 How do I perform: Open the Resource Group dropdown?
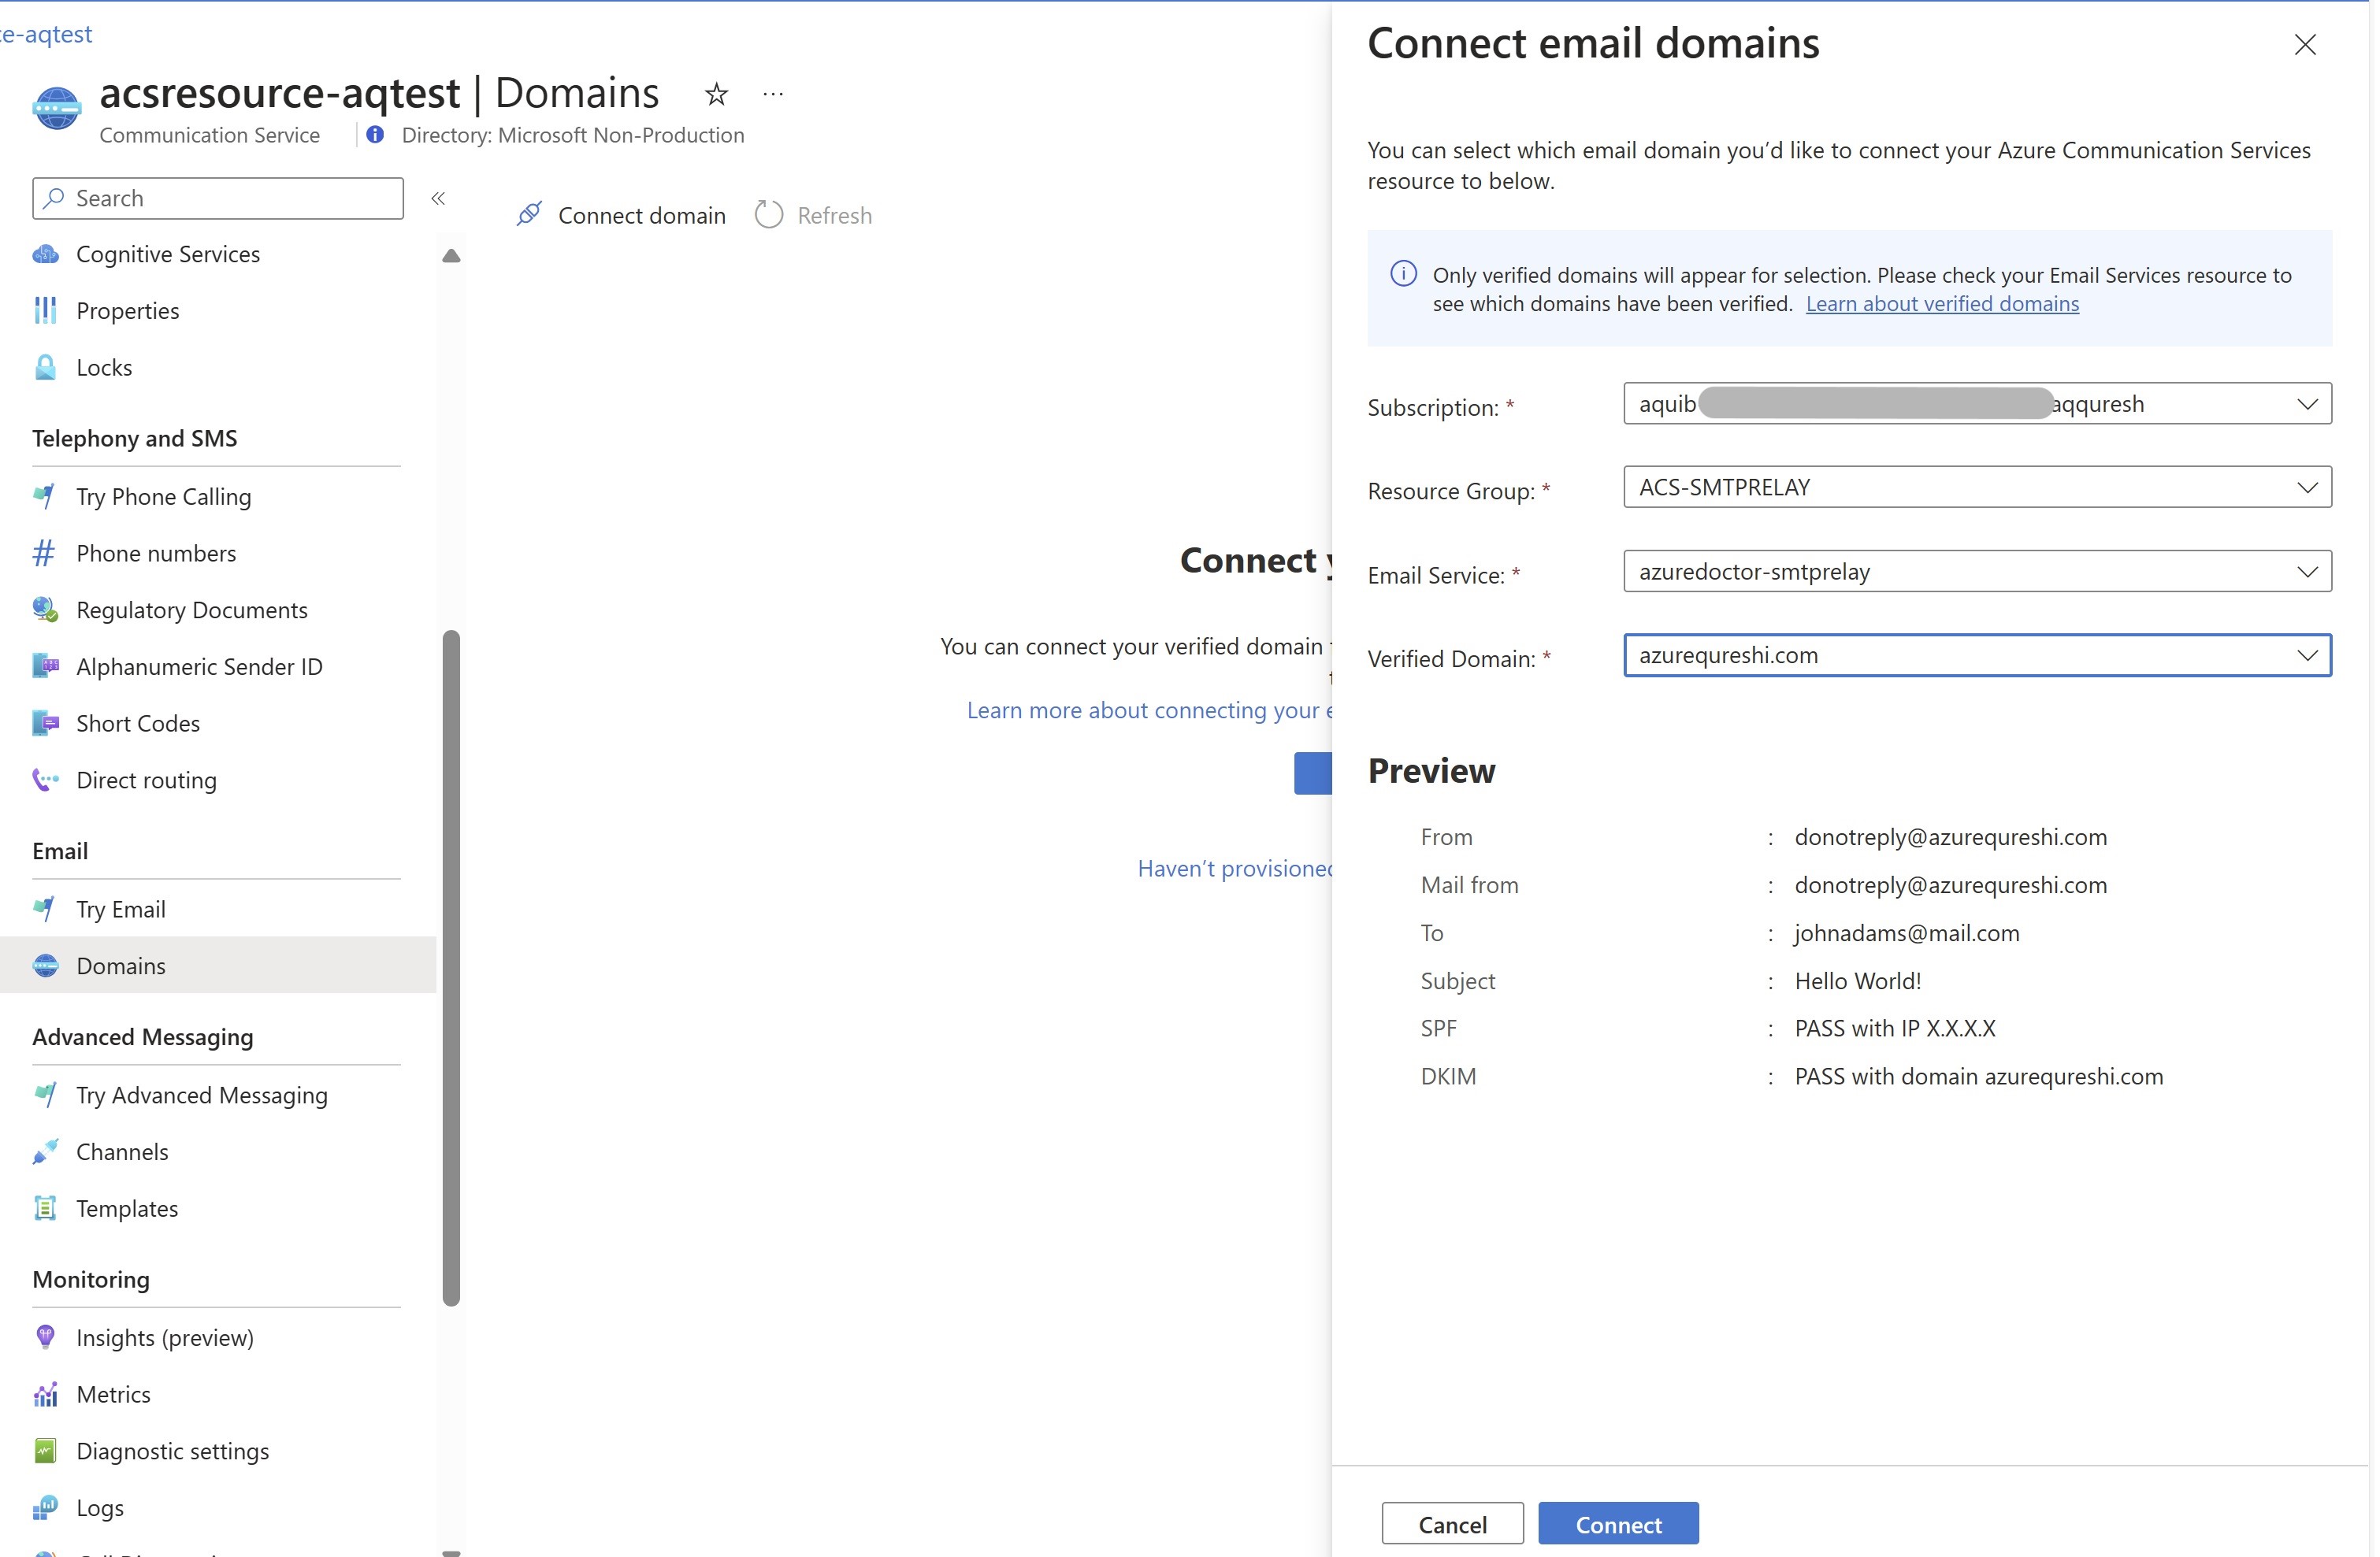(2306, 487)
